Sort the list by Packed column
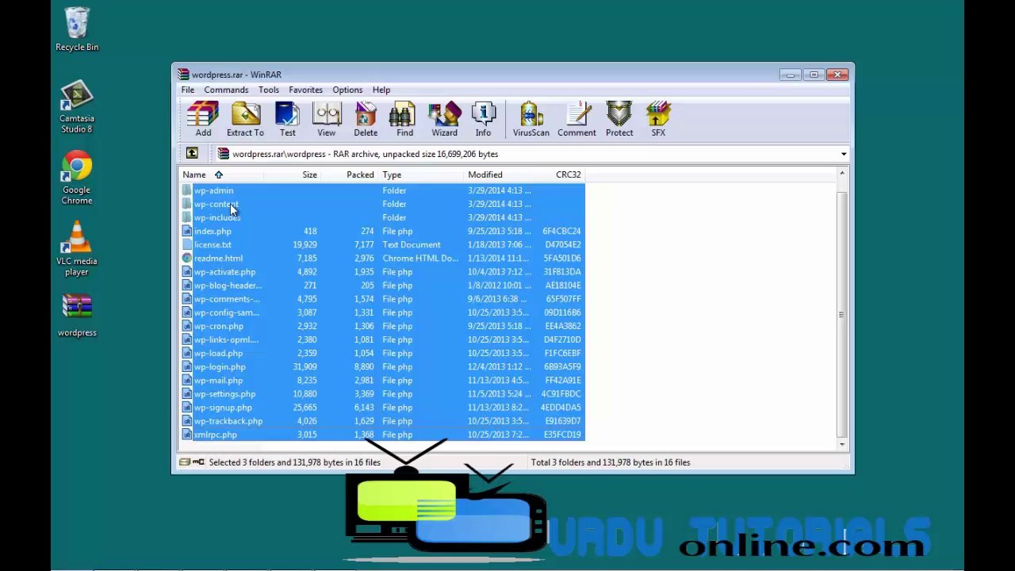1015x571 pixels. click(350, 174)
